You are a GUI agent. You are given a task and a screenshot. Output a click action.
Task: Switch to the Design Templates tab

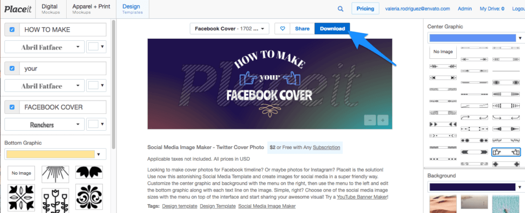click(x=133, y=9)
